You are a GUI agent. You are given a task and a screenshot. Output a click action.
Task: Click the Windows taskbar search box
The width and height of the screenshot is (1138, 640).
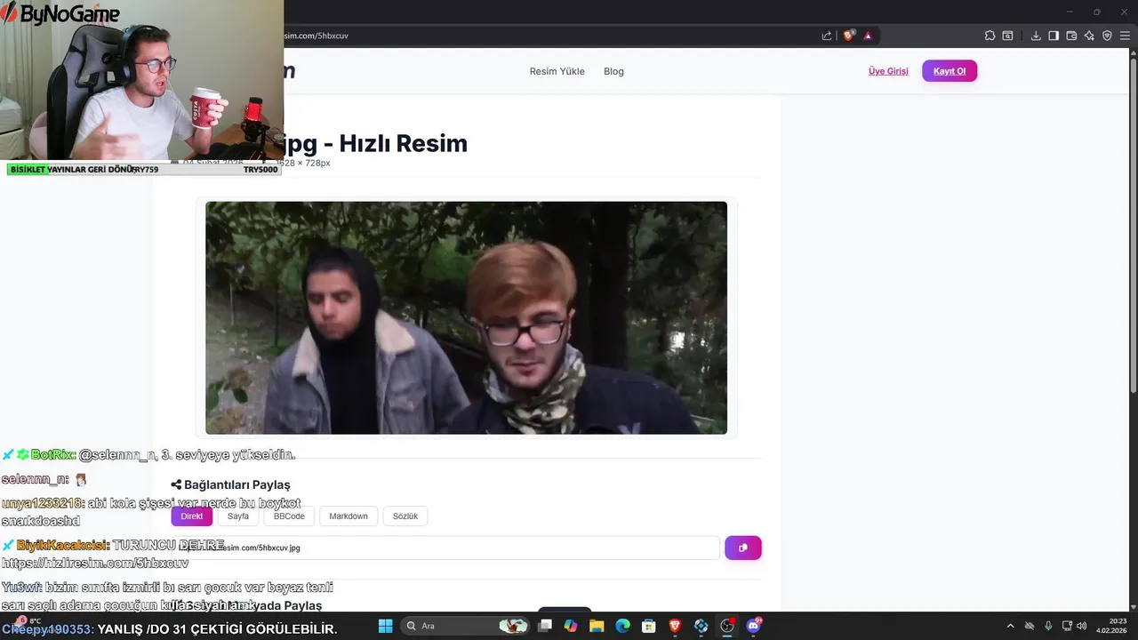(x=464, y=626)
